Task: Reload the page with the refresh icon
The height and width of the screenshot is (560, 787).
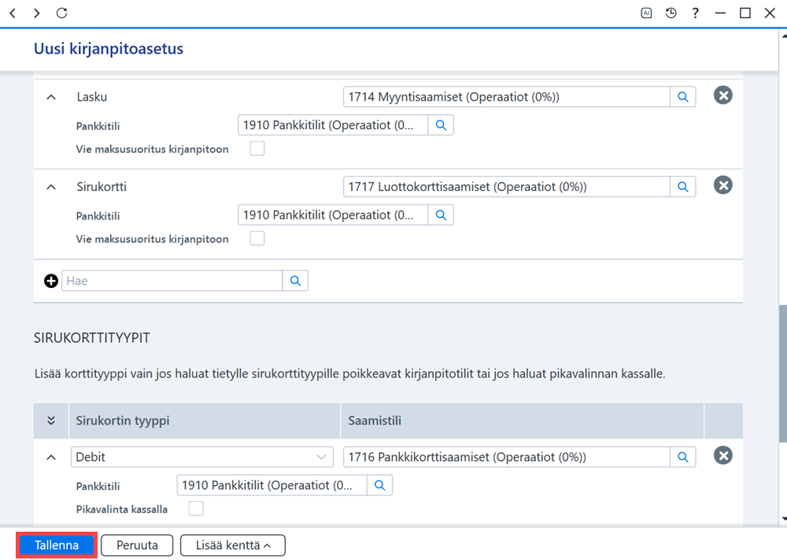Action: pos(61,13)
